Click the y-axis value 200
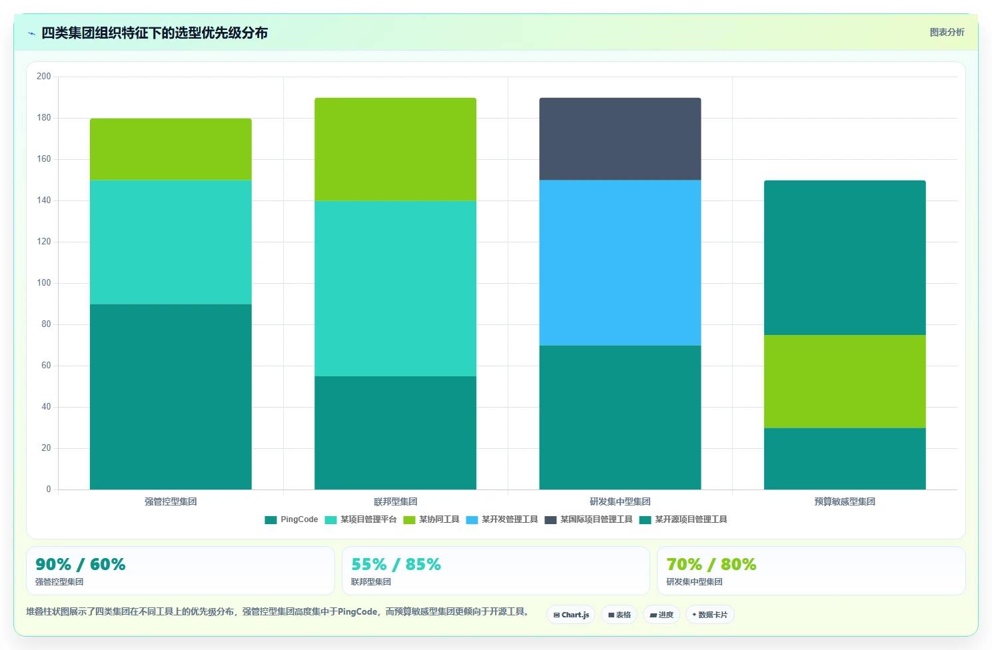Screen dimensions: 992x650 click(44, 77)
